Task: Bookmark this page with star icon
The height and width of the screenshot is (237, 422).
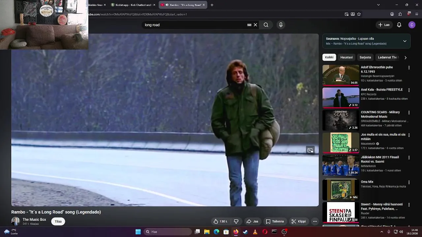Action: point(359,14)
